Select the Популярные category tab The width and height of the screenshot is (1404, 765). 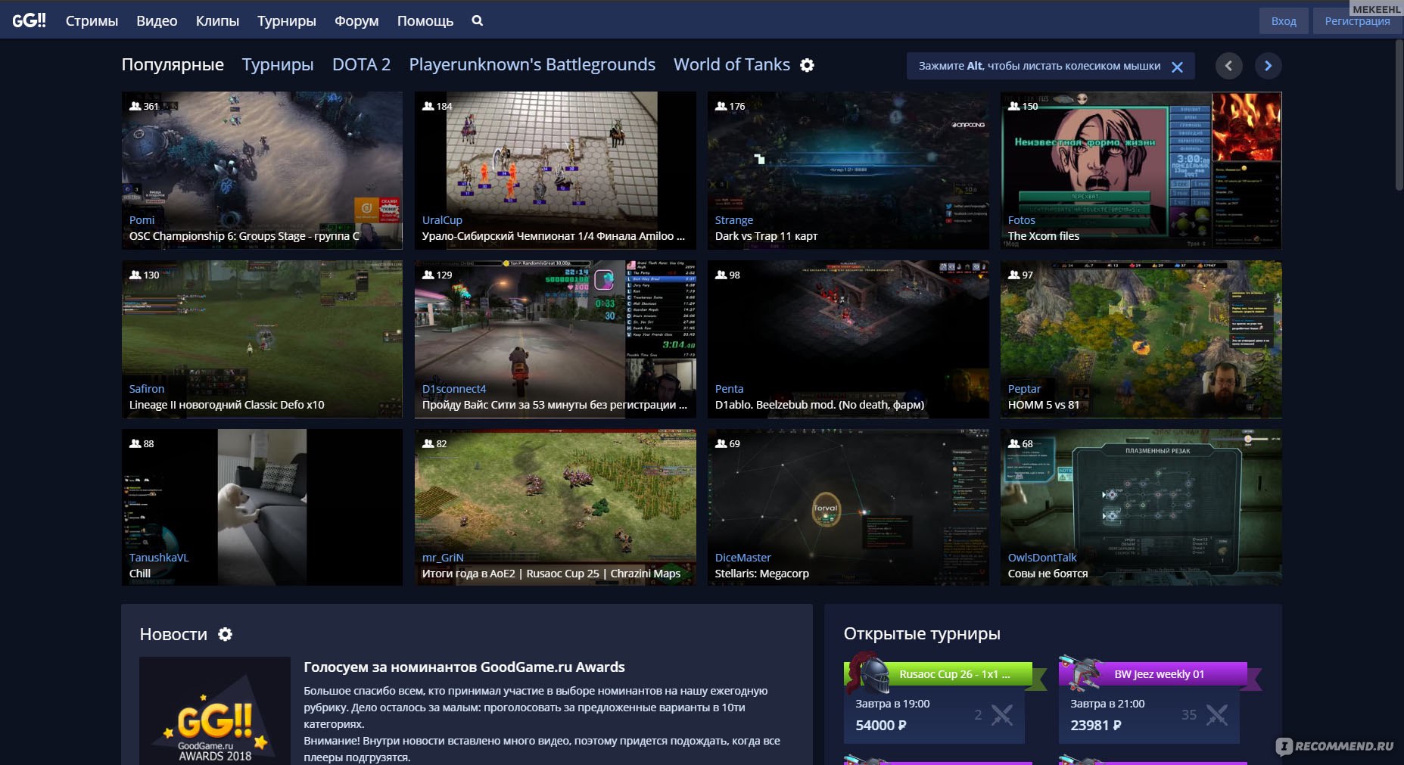[173, 65]
